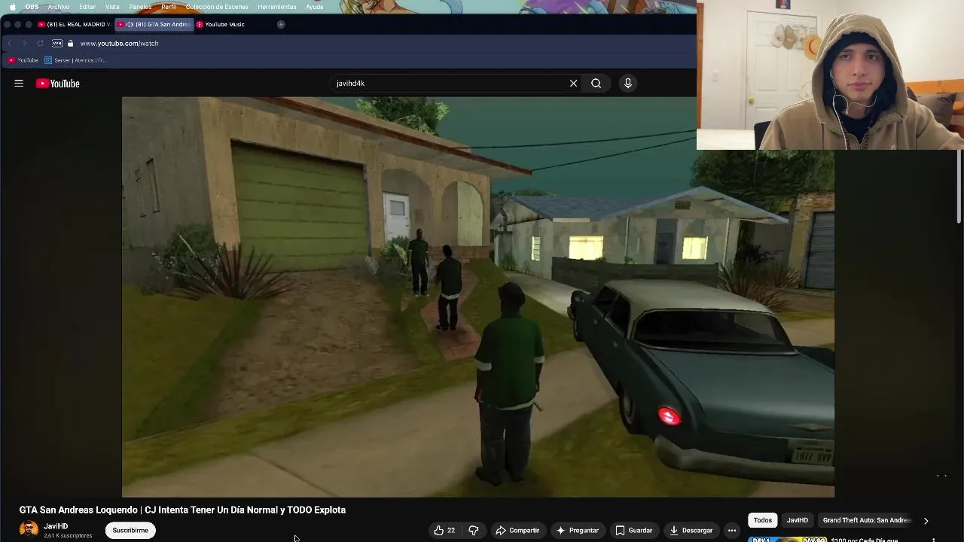Click the Preguntar button

pos(578,530)
